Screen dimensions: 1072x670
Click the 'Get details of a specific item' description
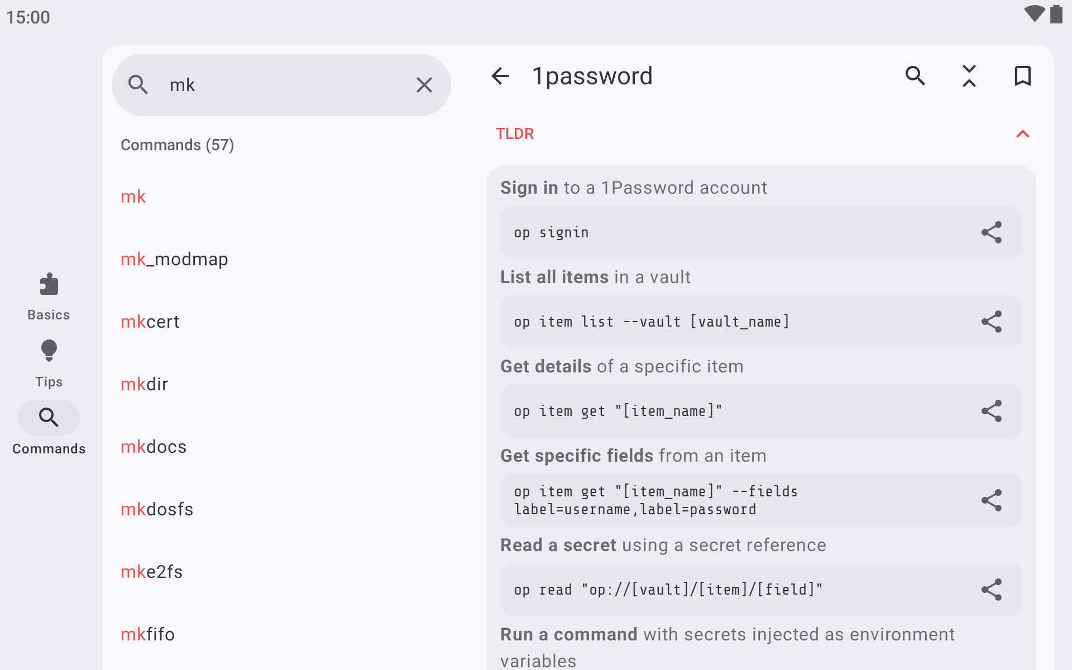point(621,366)
